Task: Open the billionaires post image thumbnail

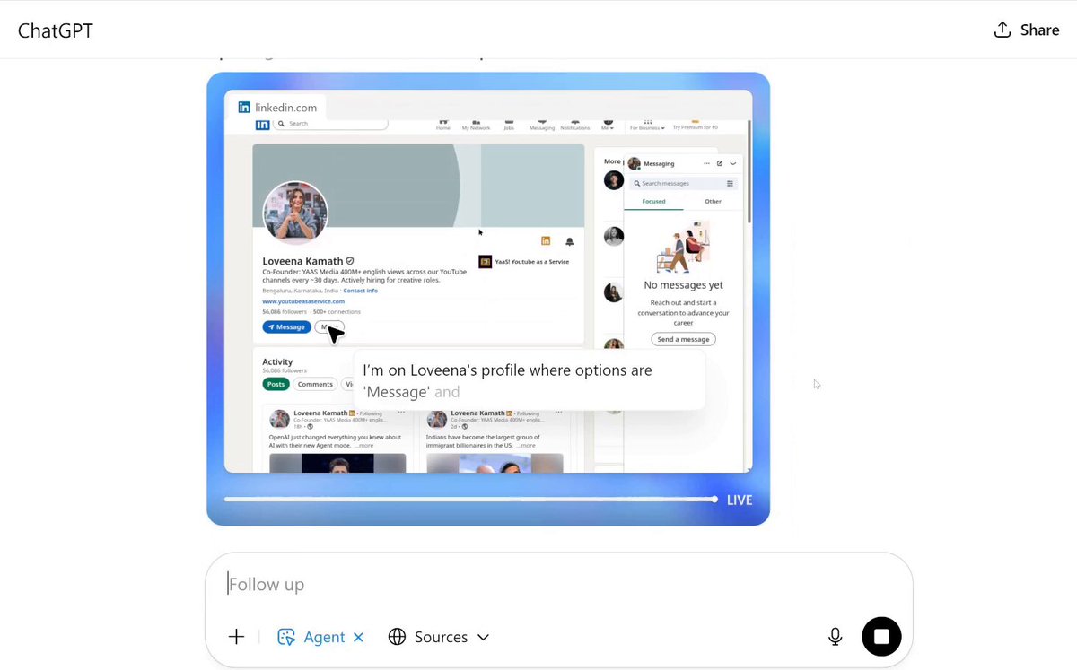Action: pyautogui.click(x=495, y=463)
